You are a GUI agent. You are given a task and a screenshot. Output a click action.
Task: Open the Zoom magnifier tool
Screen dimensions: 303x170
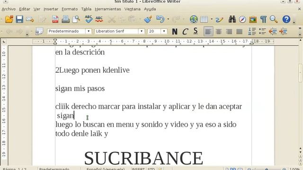click(274, 19)
